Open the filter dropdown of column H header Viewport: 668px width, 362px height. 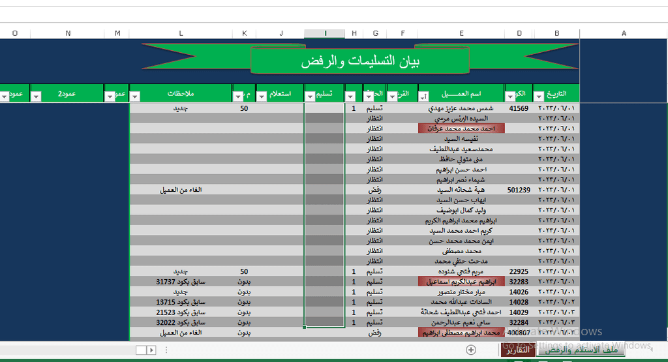pos(350,97)
